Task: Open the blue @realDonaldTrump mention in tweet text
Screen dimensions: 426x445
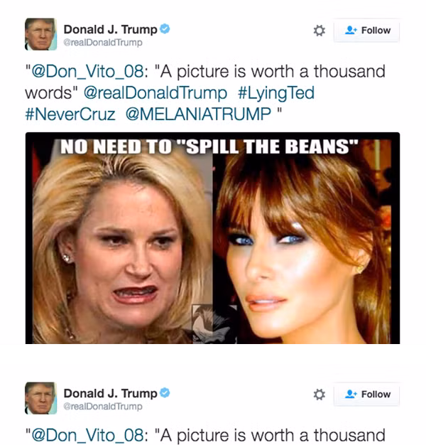Action: [x=155, y=93]
